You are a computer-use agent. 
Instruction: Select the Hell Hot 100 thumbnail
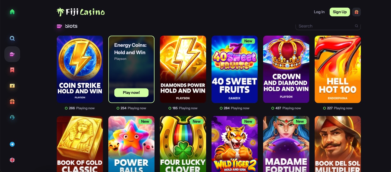(x=338, y=69)
